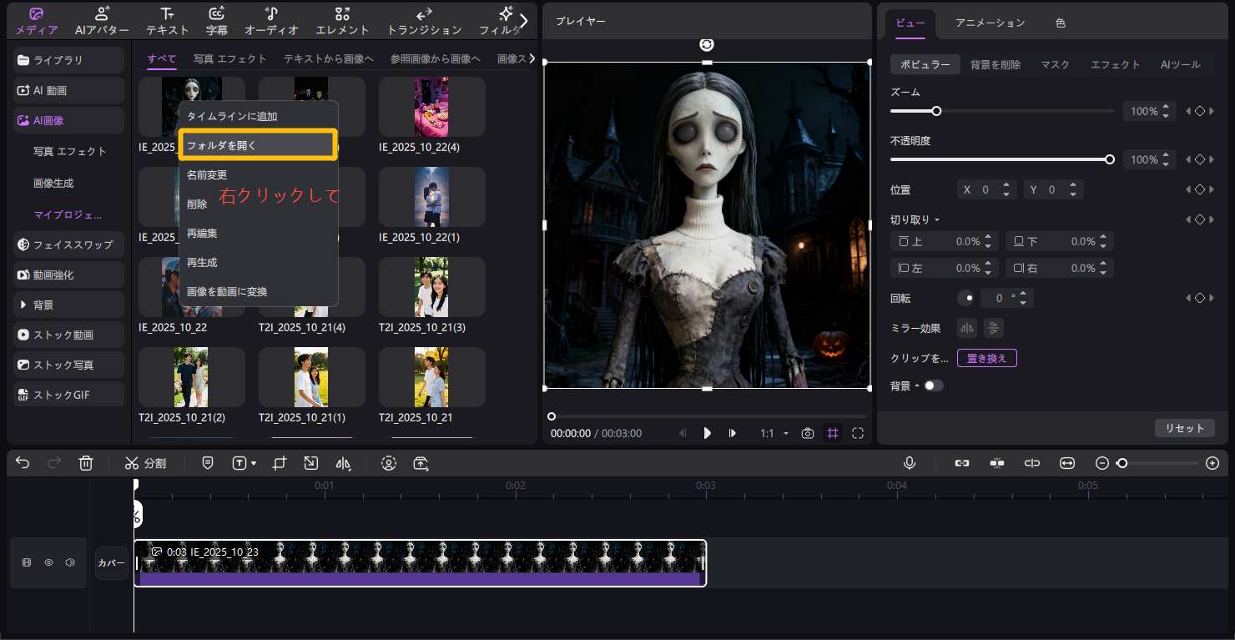Click the microphone voice-over record icon
The height and width of the screenshot is (640, 1235).
click(x=909, y=463)
